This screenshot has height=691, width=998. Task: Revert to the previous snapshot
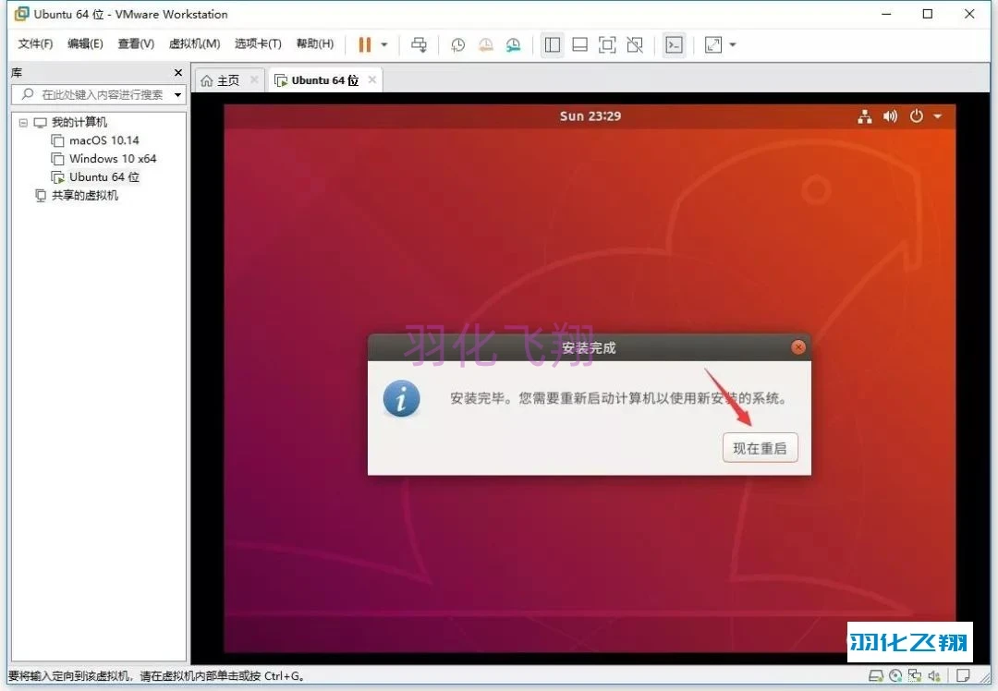click(486, 44)
